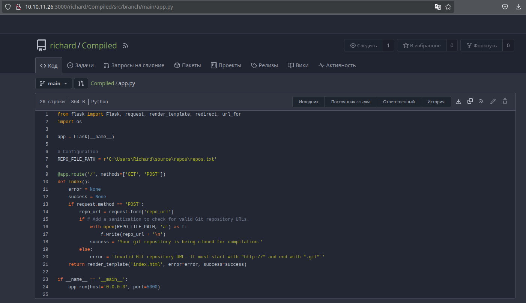This screenshot has height=303, width=526.
Task: Click the repository icon beside richard
Action: 41,45
